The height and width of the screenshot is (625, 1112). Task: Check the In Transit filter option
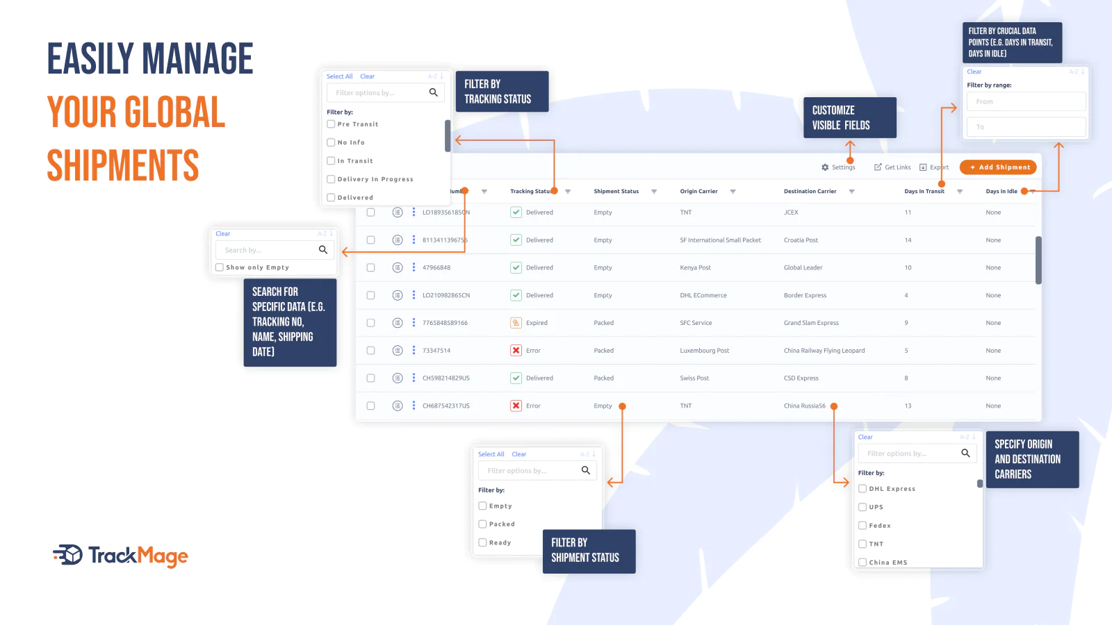(x=331, y=161)
